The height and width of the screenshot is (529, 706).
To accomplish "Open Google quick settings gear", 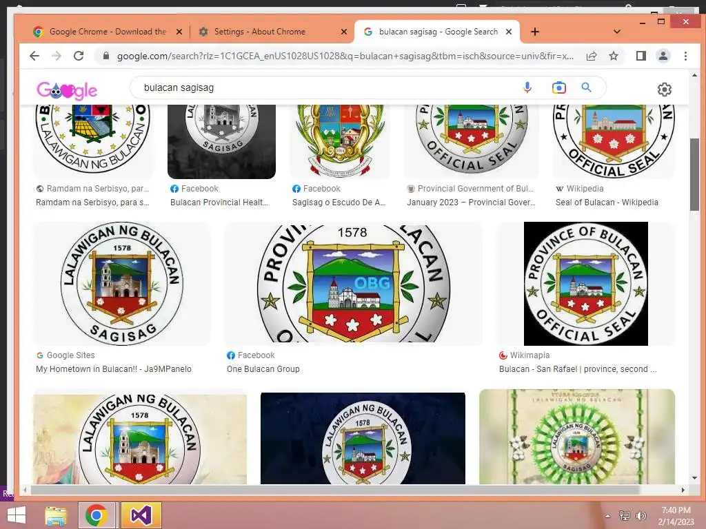I will 665,90.
